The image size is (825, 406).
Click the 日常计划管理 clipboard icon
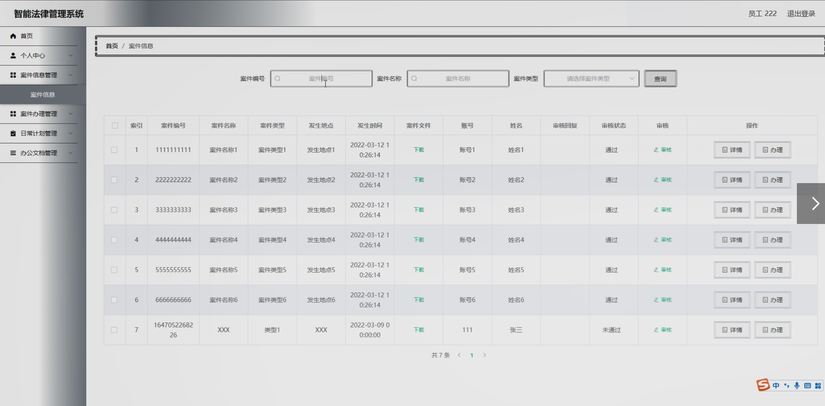(13, 134)
